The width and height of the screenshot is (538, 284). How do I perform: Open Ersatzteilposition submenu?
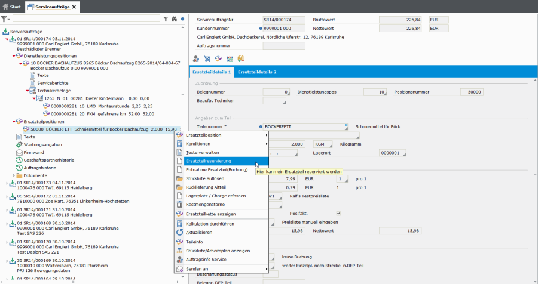click(222, 135)
